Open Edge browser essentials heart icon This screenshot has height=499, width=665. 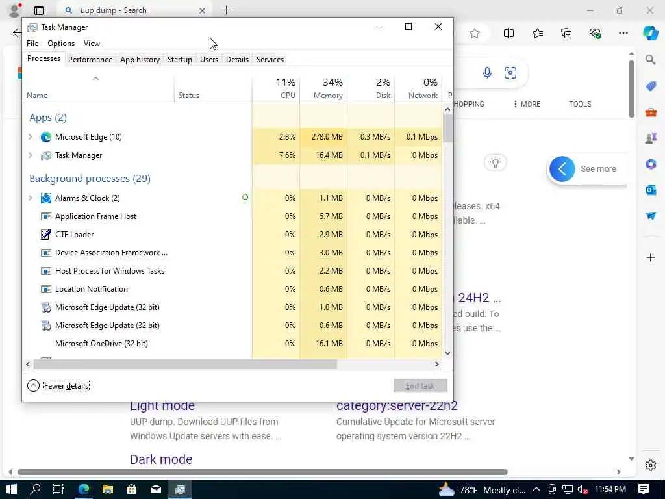[595, 34]
